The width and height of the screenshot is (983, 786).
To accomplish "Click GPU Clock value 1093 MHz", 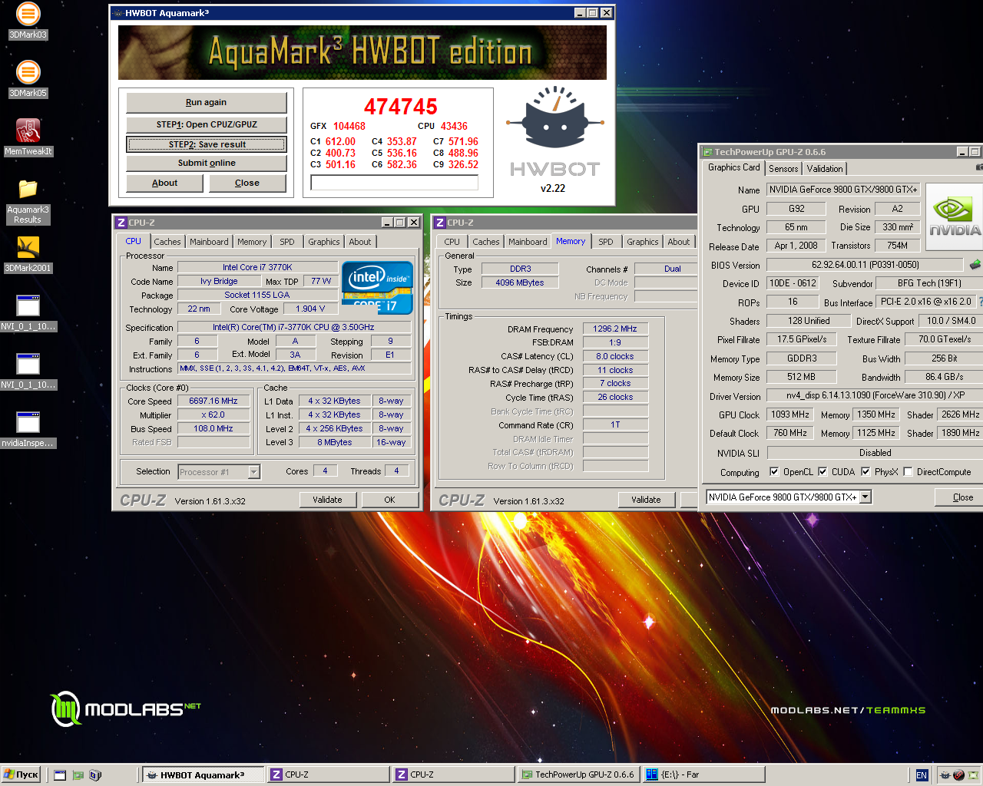I will [790, 414].
